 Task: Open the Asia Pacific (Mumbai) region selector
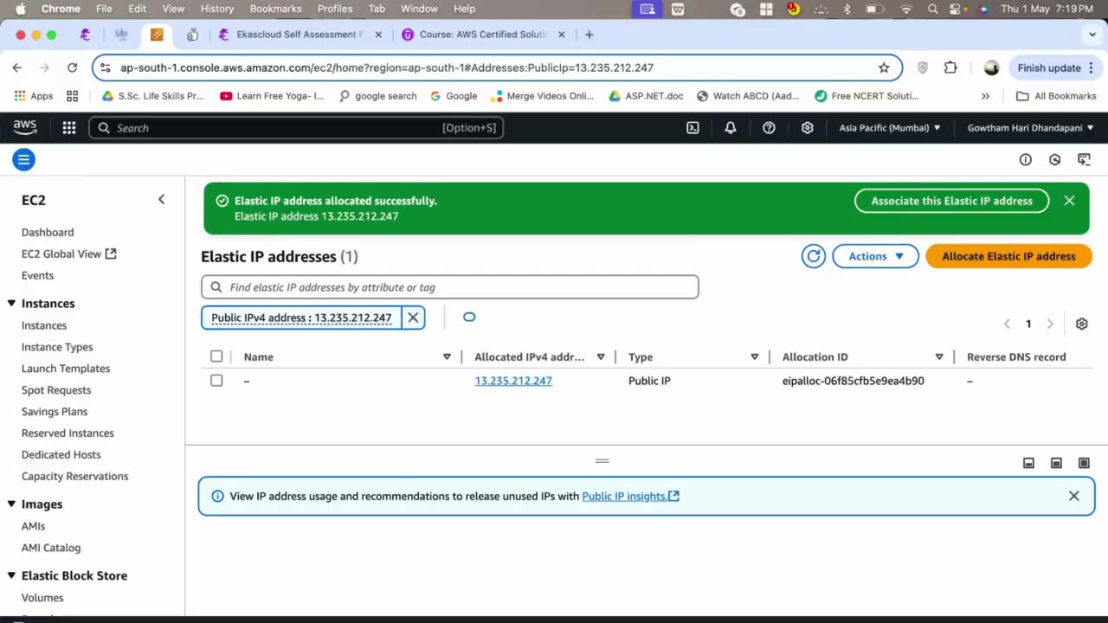pos(890,128)
